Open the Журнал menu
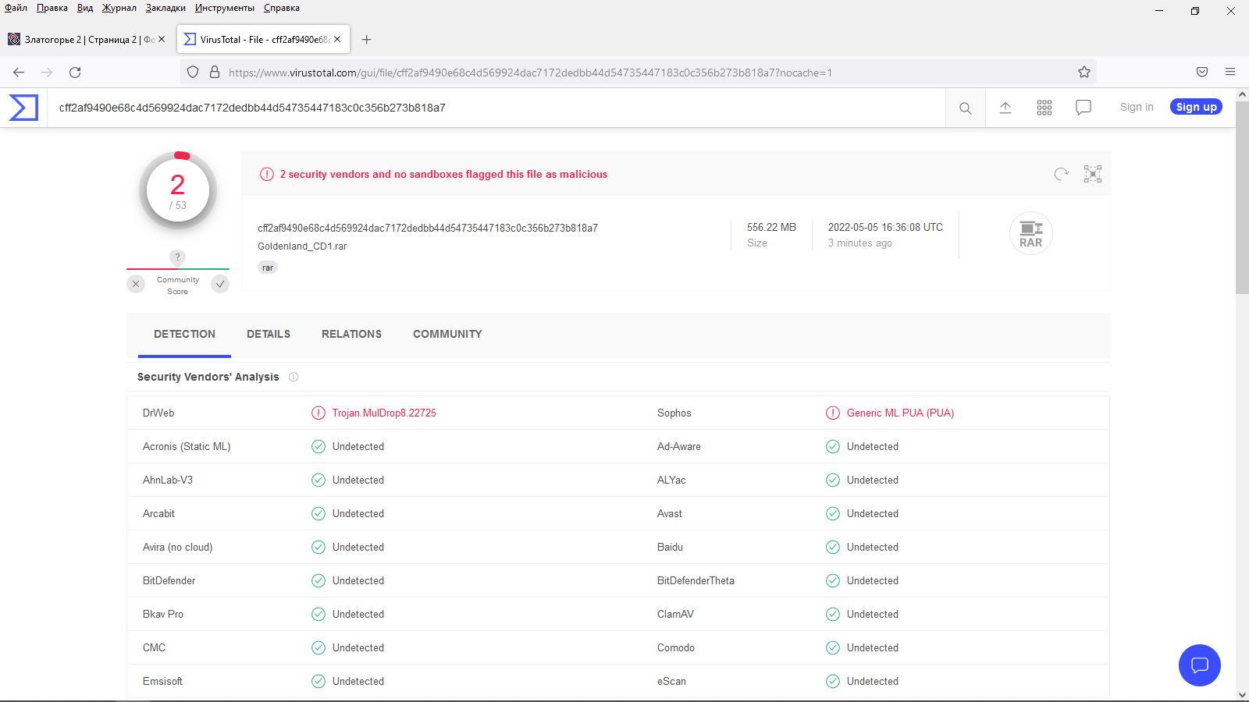 click(x=119, y=8)
